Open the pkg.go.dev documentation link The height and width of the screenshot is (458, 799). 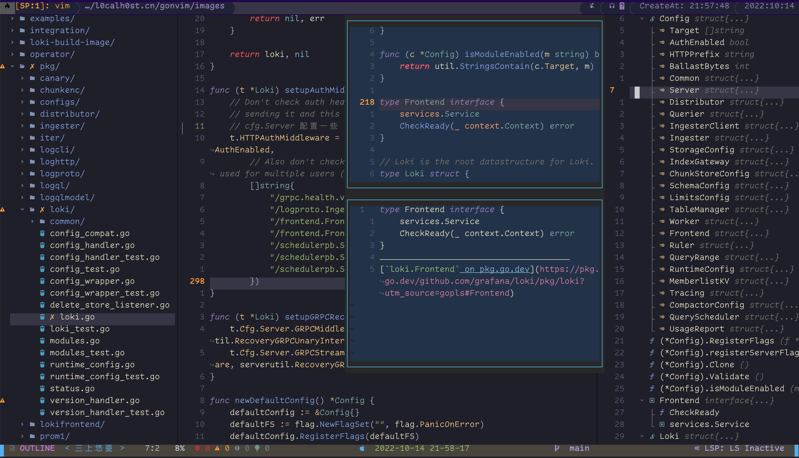pyautogui.click(x=496, y=269)
